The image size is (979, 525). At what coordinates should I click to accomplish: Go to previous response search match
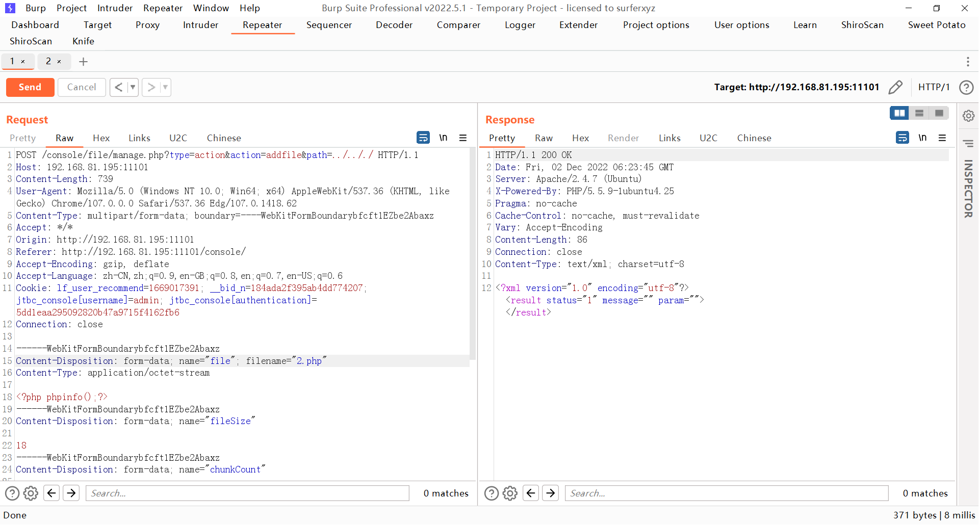pos(531,493)
